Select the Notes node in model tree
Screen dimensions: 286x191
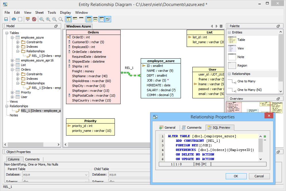pyautogui.click(x=14, y=115)
